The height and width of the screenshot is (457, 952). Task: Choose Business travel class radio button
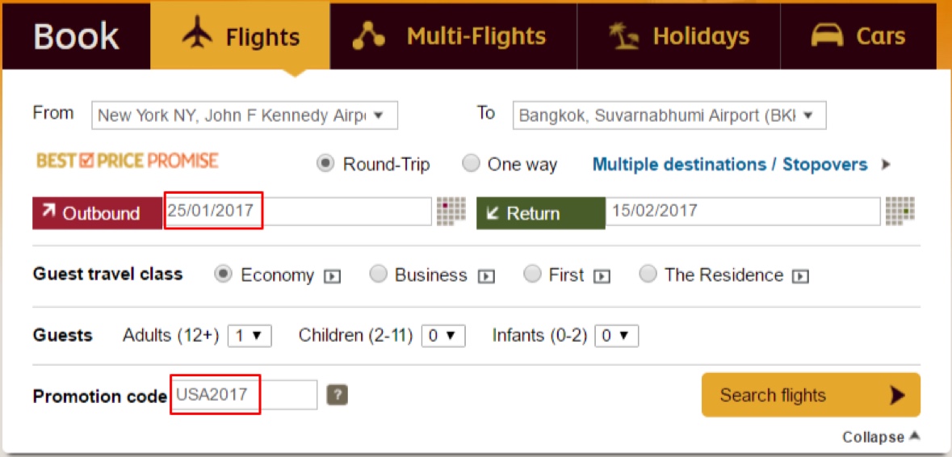pyautogui.click(x=378, y=275)
